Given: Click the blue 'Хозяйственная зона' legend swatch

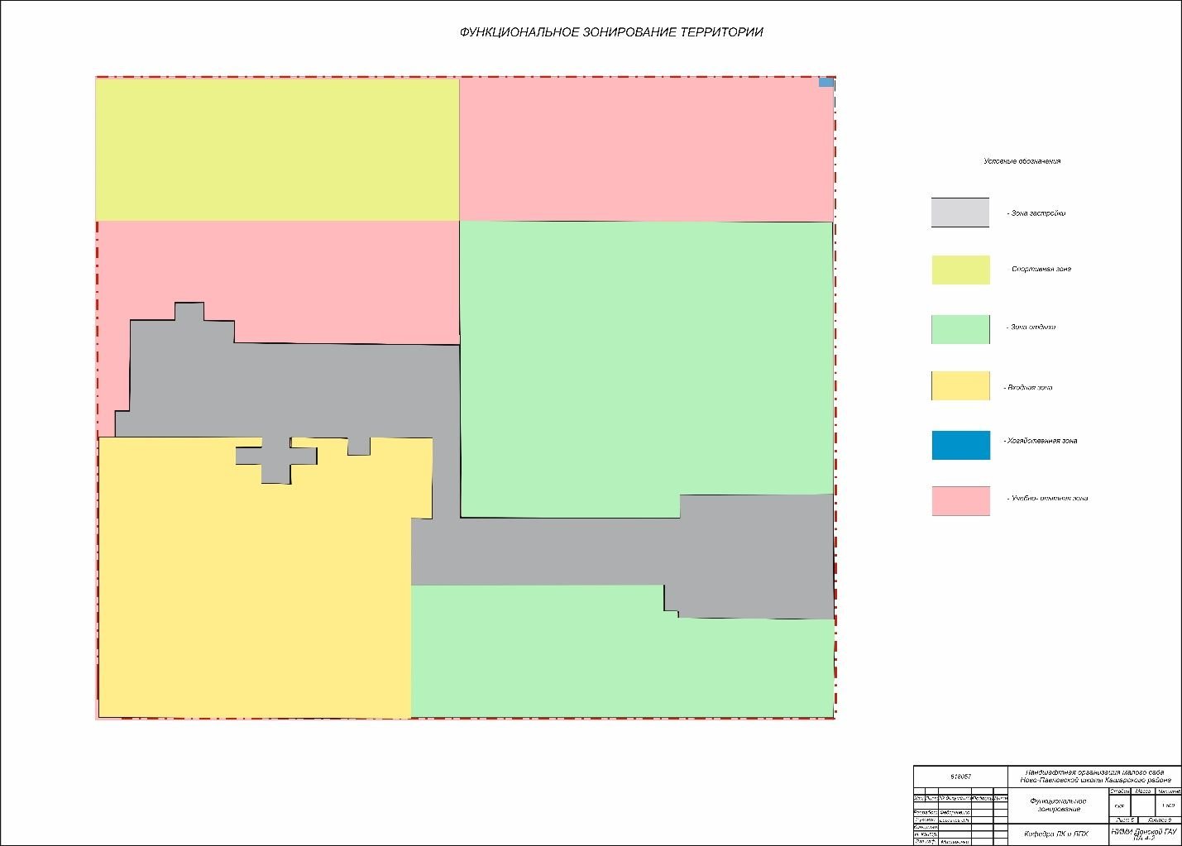Looking at the screenshot, I should 960,445.
